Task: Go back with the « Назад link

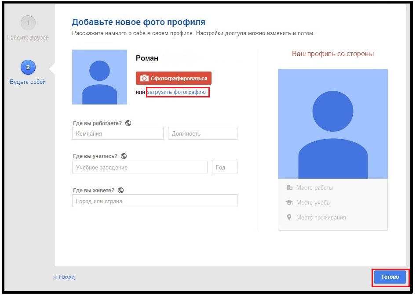Action: (65, 277)
